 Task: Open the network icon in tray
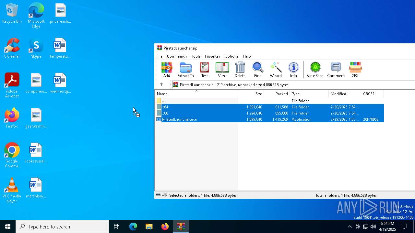[x=365, y=227]
